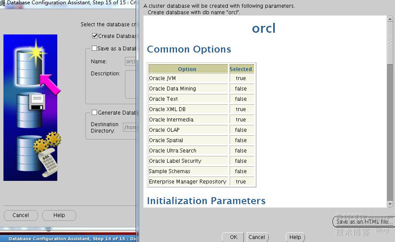Click the window title bar icon

point(2,3)
